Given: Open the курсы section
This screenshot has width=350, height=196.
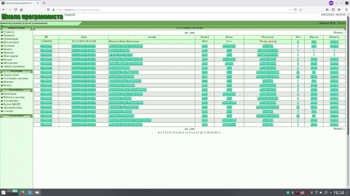Looking at the screenshot, I should [x=27, y=23].
